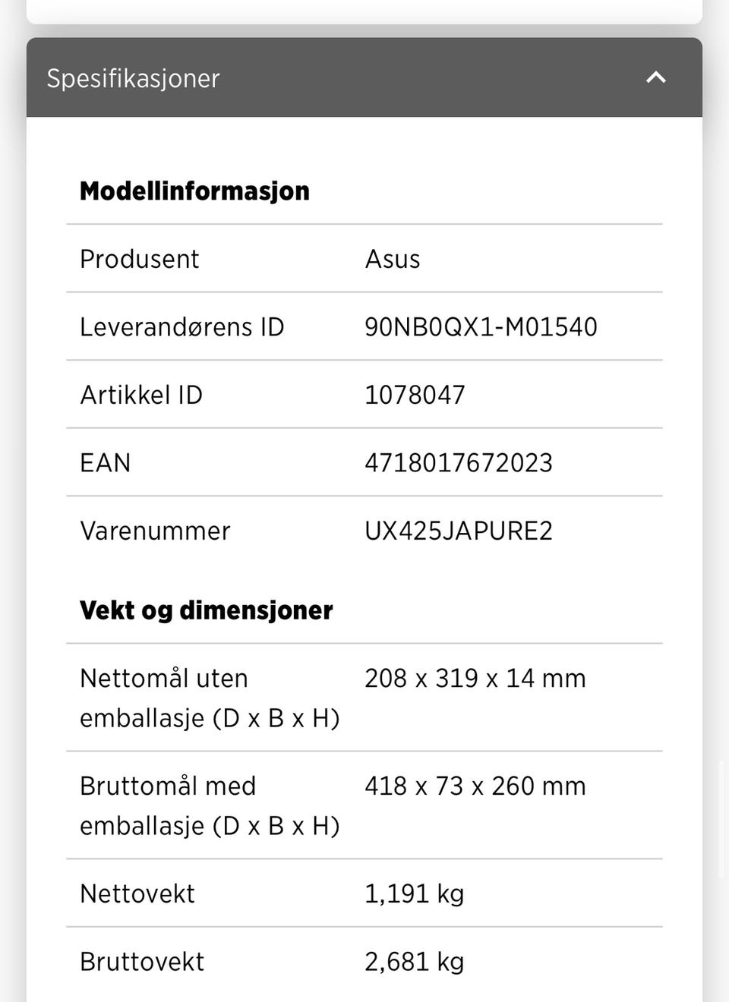This screenshot has width=729, height=1002.
Task: Click the Asus manufacturer value
Action: [x=392, y=259]
